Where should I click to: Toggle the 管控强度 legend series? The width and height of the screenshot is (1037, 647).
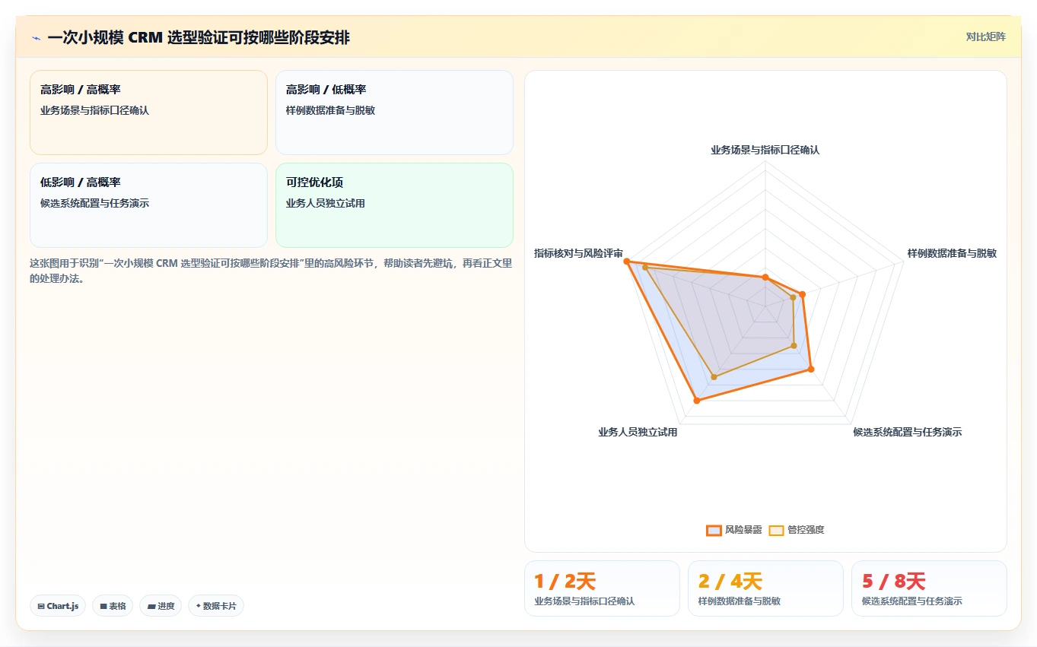(x=797, y=530)
